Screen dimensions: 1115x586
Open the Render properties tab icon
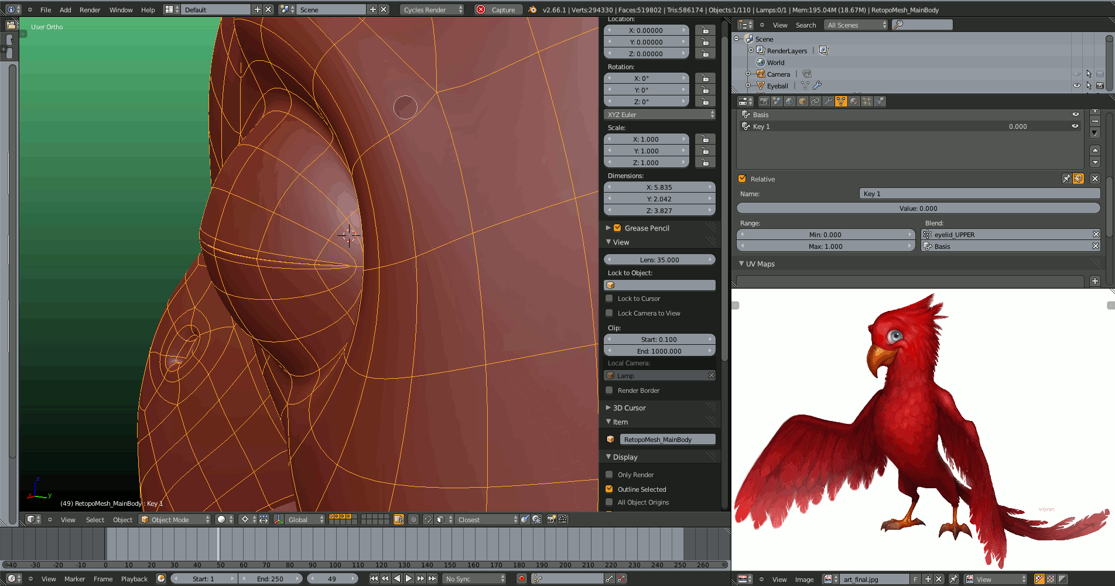click(764, 101)
